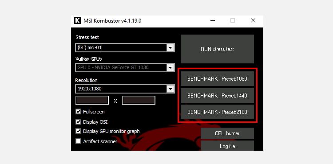Screen dimensions: 333x164
Task: Enable the Artifact scanner checkbox
Action: point(78,141)
